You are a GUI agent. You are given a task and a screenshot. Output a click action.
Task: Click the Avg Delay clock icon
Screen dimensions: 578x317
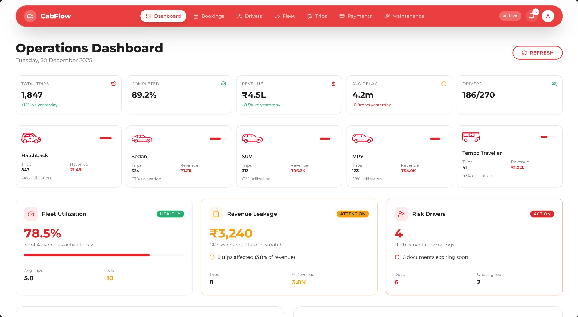click(x=444, y=84)
